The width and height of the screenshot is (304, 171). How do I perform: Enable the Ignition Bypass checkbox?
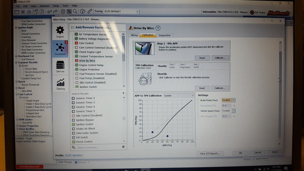(x=73, y=120)
